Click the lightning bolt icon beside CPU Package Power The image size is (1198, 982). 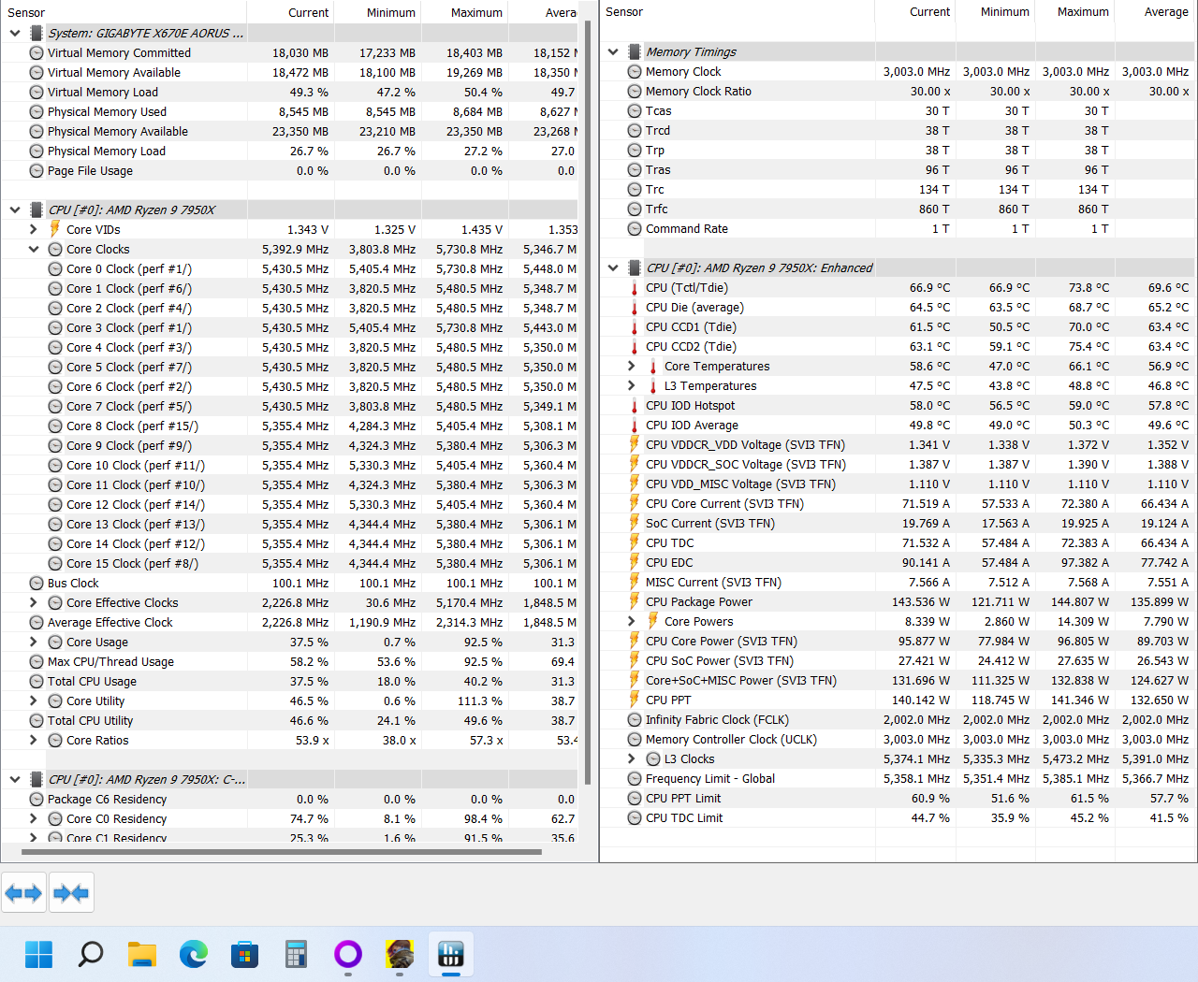click(635, 602)
